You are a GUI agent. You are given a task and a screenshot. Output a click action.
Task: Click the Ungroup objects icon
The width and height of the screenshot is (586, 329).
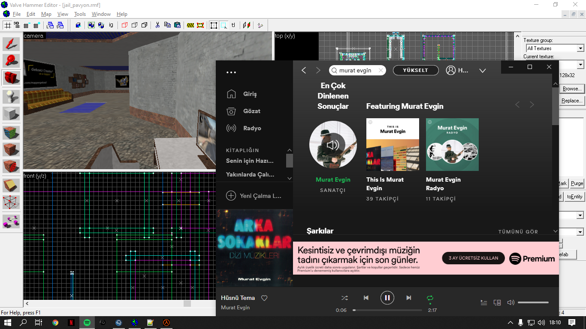101,25
